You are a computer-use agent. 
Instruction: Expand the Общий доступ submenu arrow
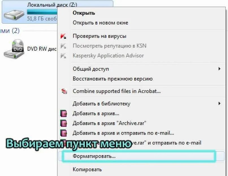tap(220, 69)
